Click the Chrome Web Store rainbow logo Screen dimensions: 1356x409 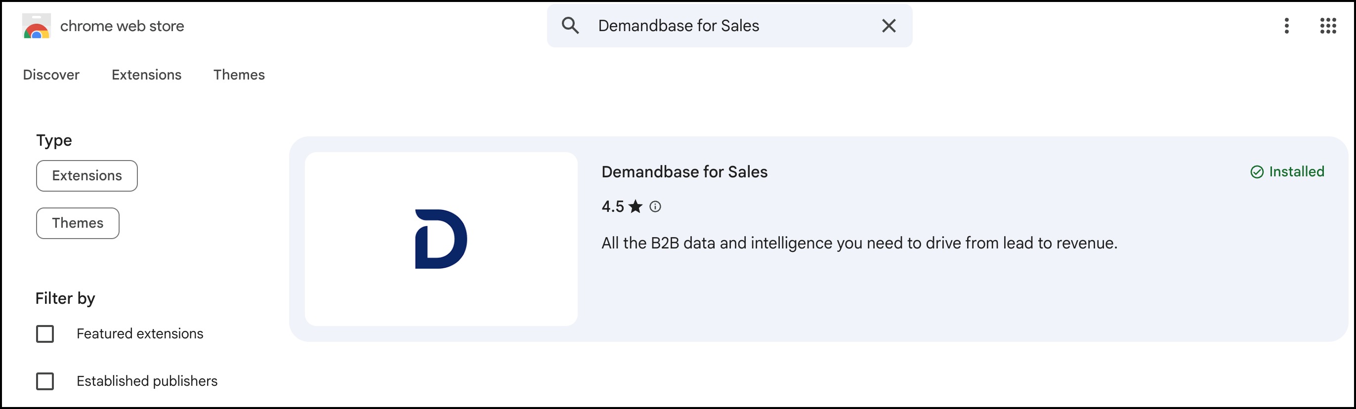37,26
